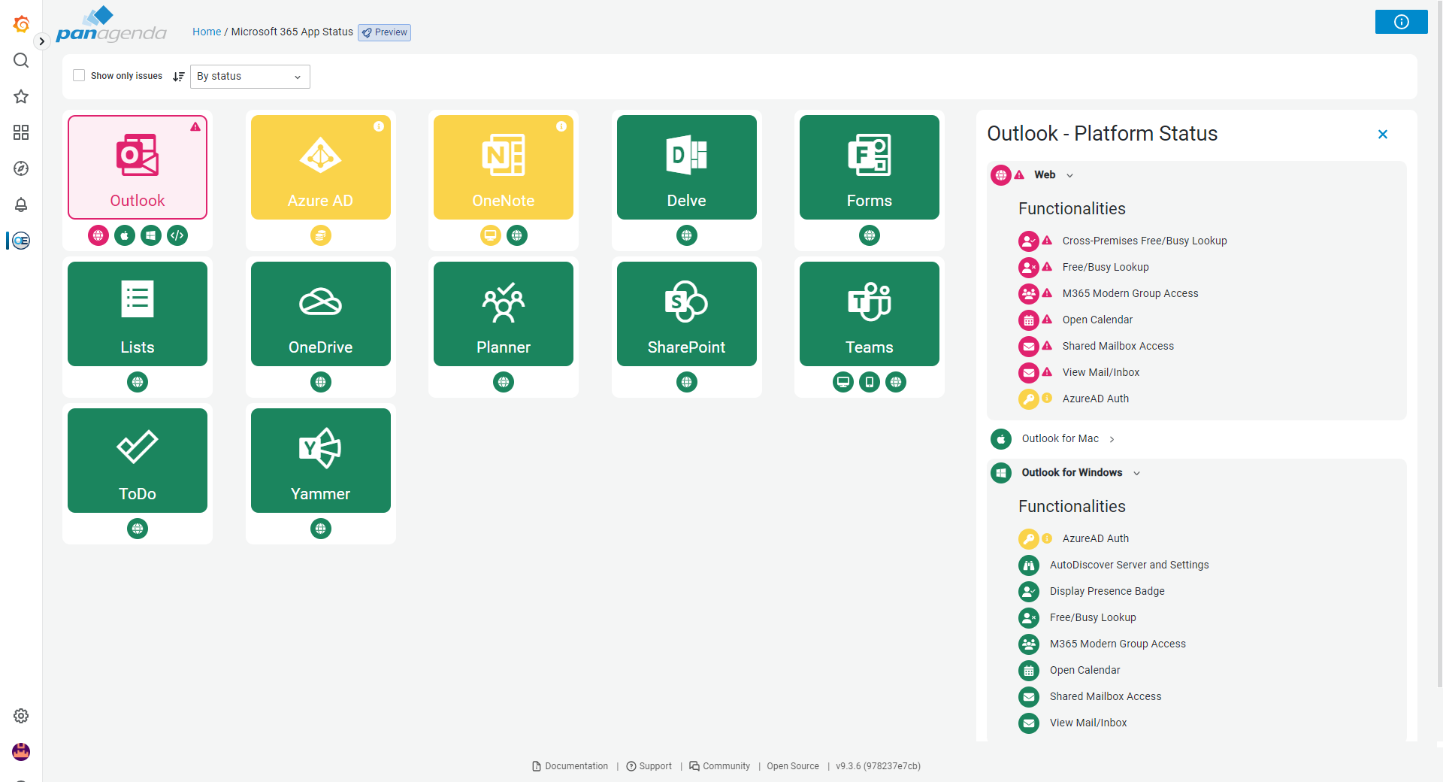1443x782 pixels.
Task: Open the settings gear in sidebar
Action: [x=21, y=716]
